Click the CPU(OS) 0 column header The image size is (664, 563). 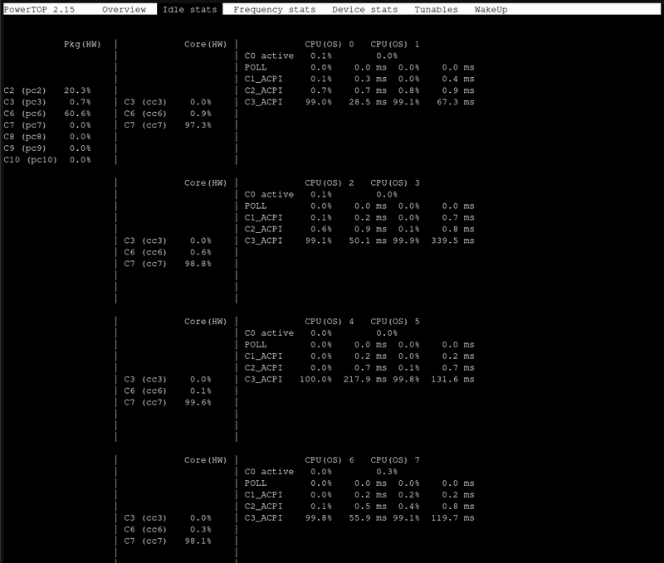point(329,44)
